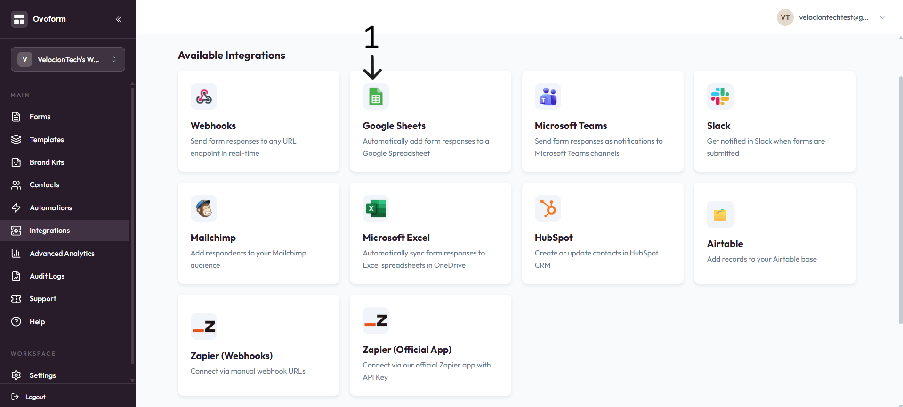Open Settings under Workspace section
The width and height of the screenshot is (903, 407).
point(43,375)
